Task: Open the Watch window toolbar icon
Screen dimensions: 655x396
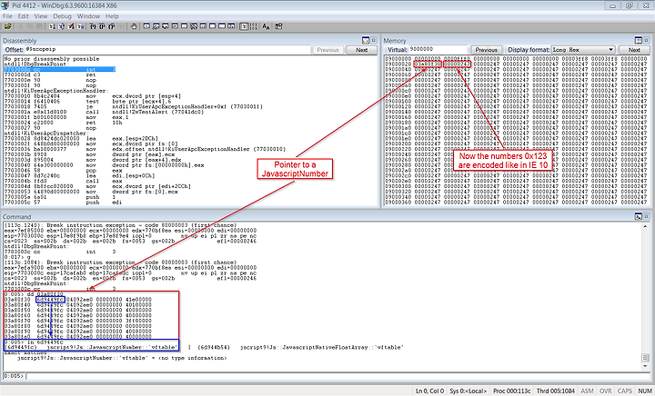Action: click(156, 26)
